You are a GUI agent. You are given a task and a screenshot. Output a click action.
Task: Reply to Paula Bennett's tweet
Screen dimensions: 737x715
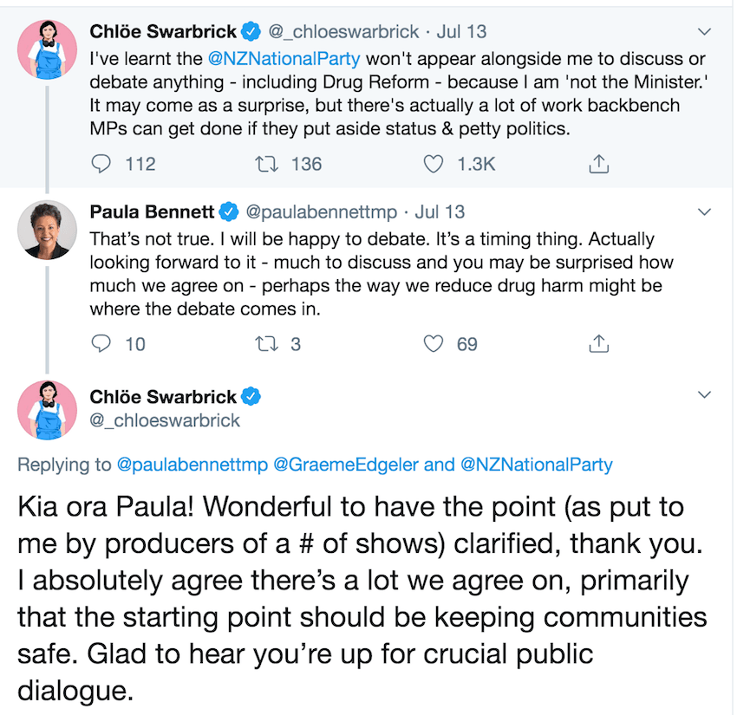tap(102, 344)
